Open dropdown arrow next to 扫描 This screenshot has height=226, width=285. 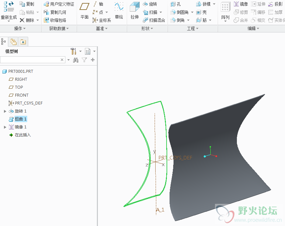(x=161, y=12)
